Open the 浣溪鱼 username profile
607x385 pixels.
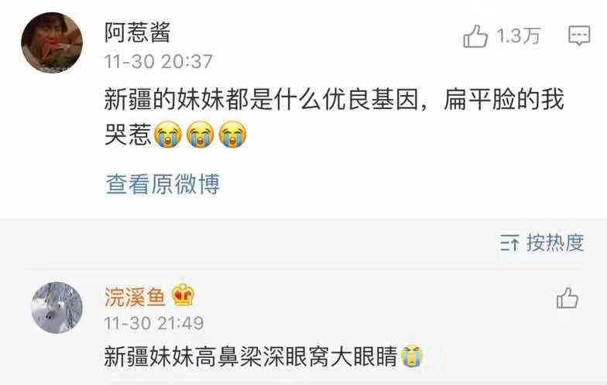[135, 297]
